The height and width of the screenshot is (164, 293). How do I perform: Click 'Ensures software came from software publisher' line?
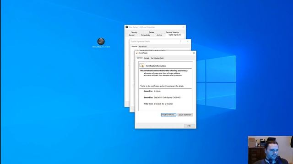[x=162, y=73]
